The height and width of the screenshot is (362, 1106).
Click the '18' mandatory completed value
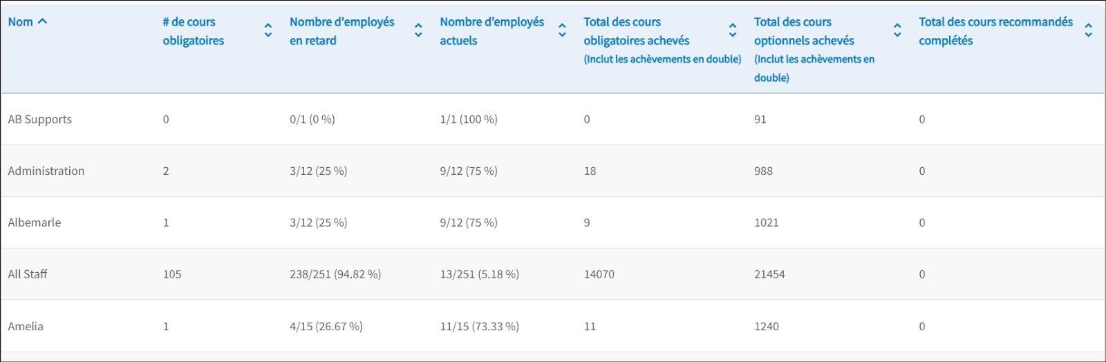[590, 171]
